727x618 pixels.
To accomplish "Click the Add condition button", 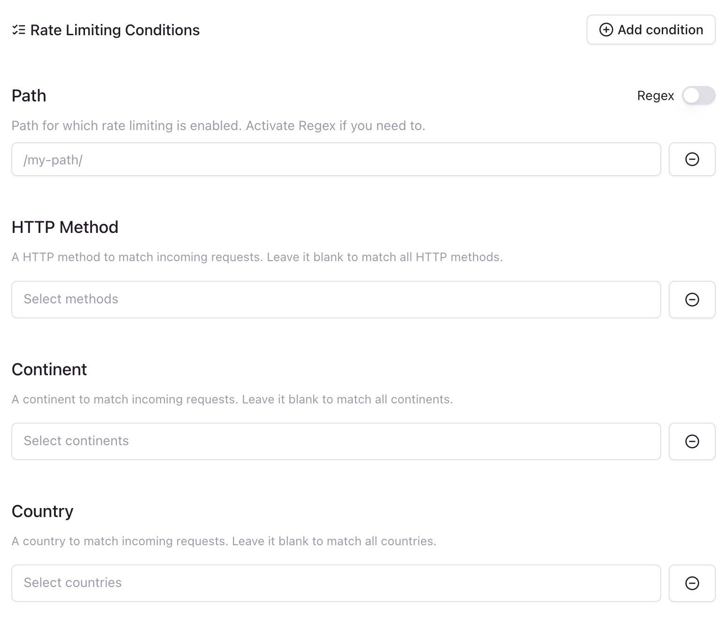I will coord(651,30).
